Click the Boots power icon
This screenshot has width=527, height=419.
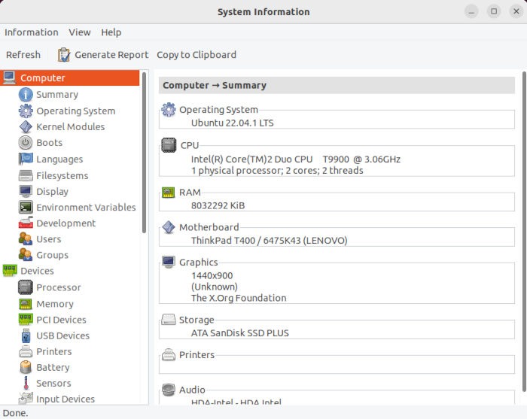26,143
